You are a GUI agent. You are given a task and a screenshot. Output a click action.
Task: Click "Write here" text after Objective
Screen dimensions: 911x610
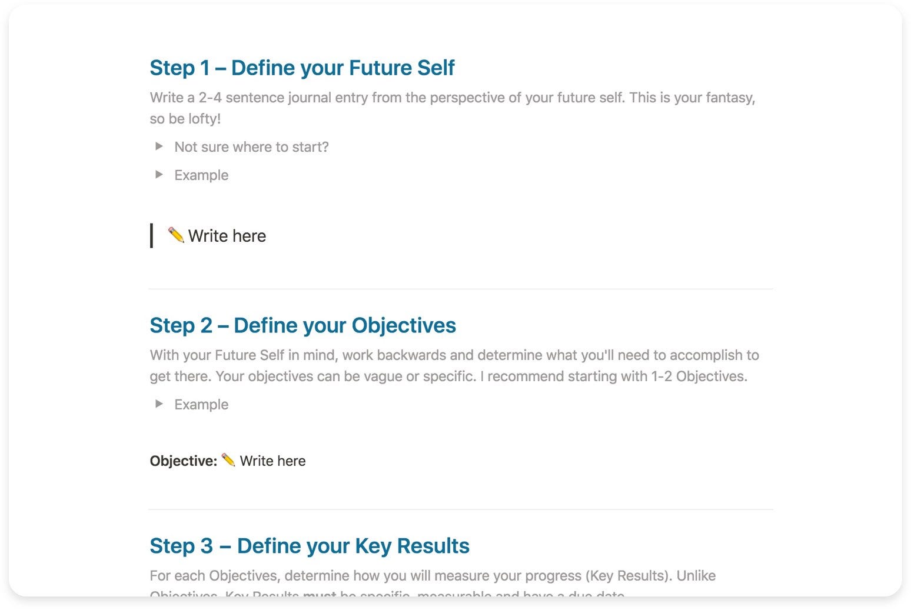coord(272,461)
